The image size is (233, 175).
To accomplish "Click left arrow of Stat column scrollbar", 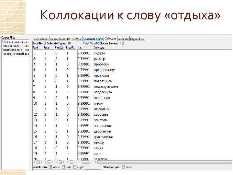I will [79, 162].
